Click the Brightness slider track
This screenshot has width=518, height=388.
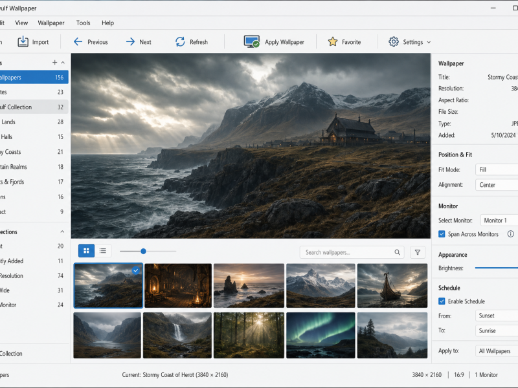click(x=496, y=268)
